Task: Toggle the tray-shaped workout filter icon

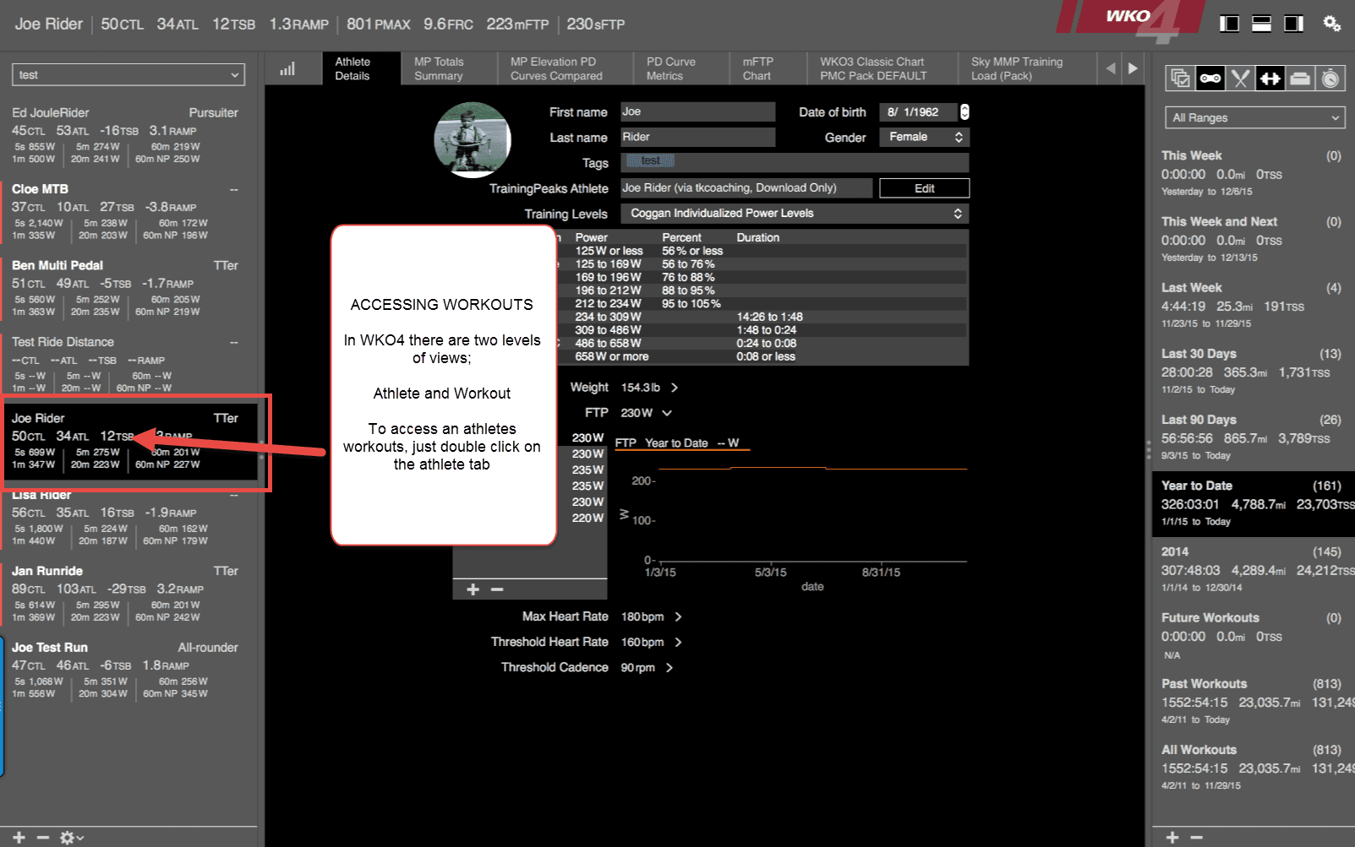Action: pos(1300,79)
